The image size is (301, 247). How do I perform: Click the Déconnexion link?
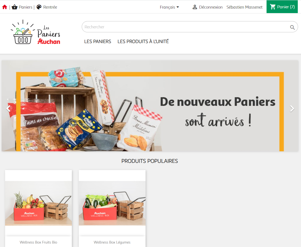point(210,7)
